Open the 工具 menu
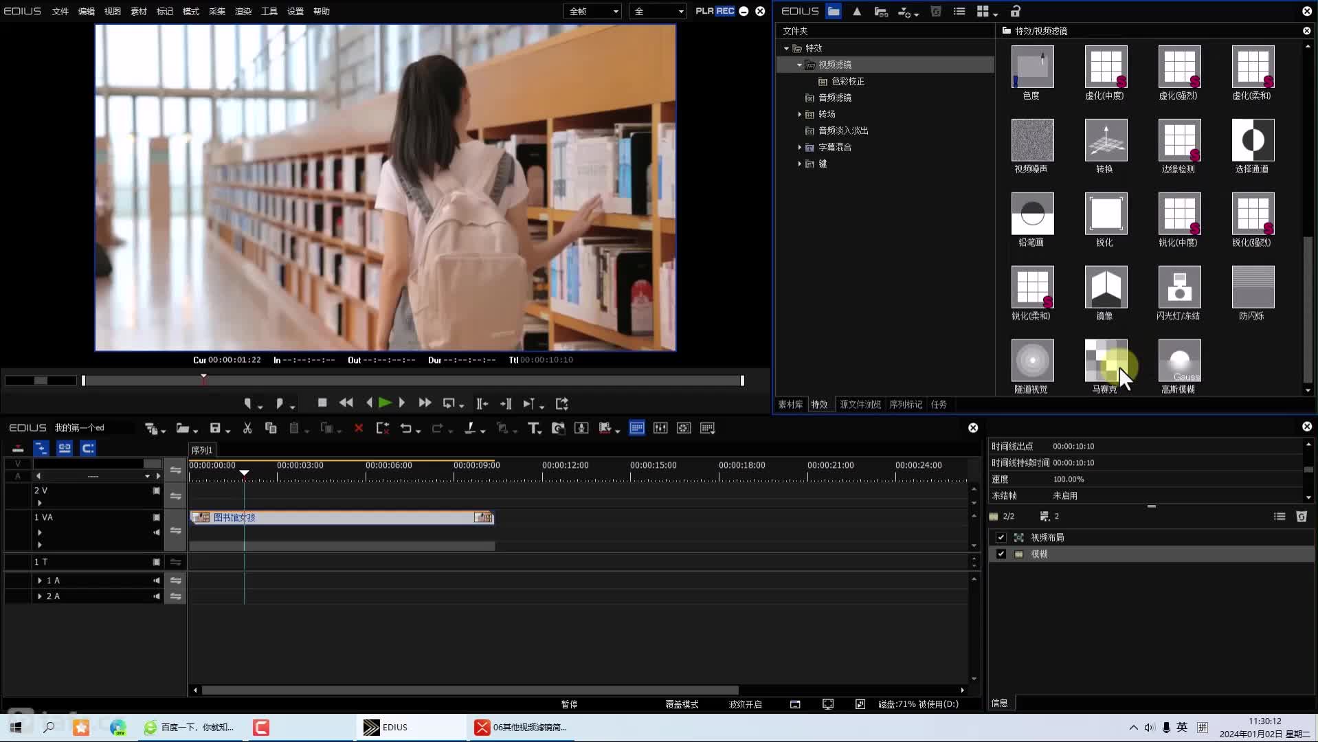 [x=269, y=11]
